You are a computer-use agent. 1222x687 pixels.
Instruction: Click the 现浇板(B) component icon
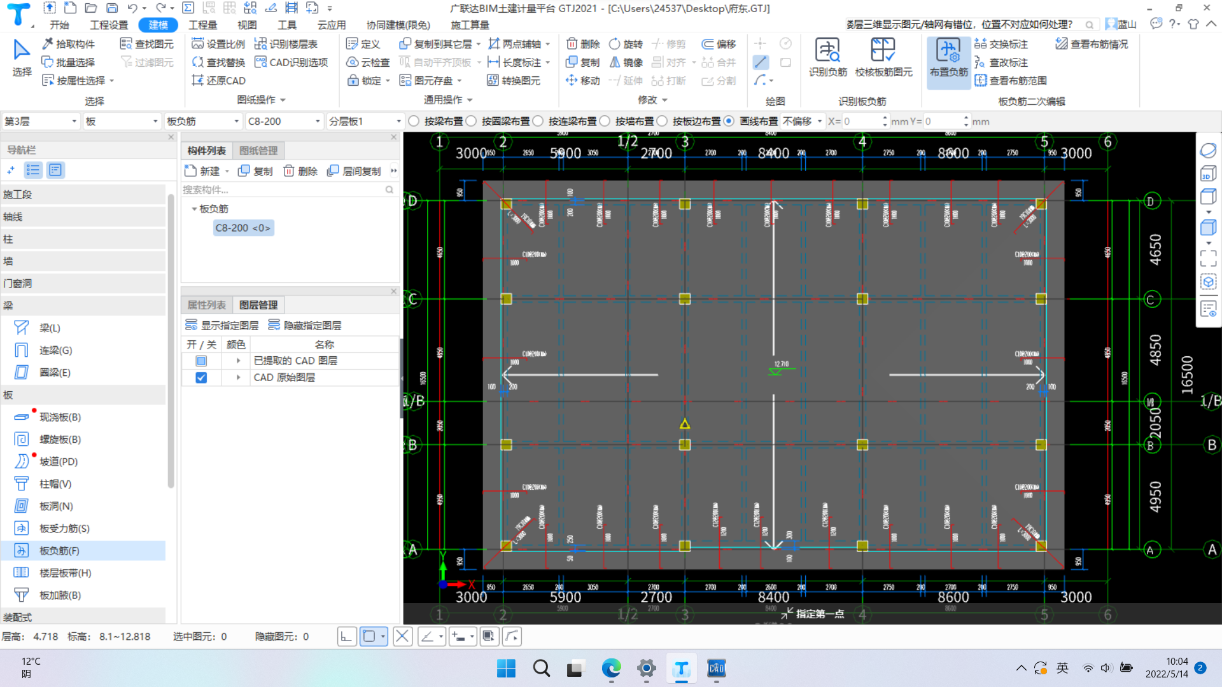21,417
